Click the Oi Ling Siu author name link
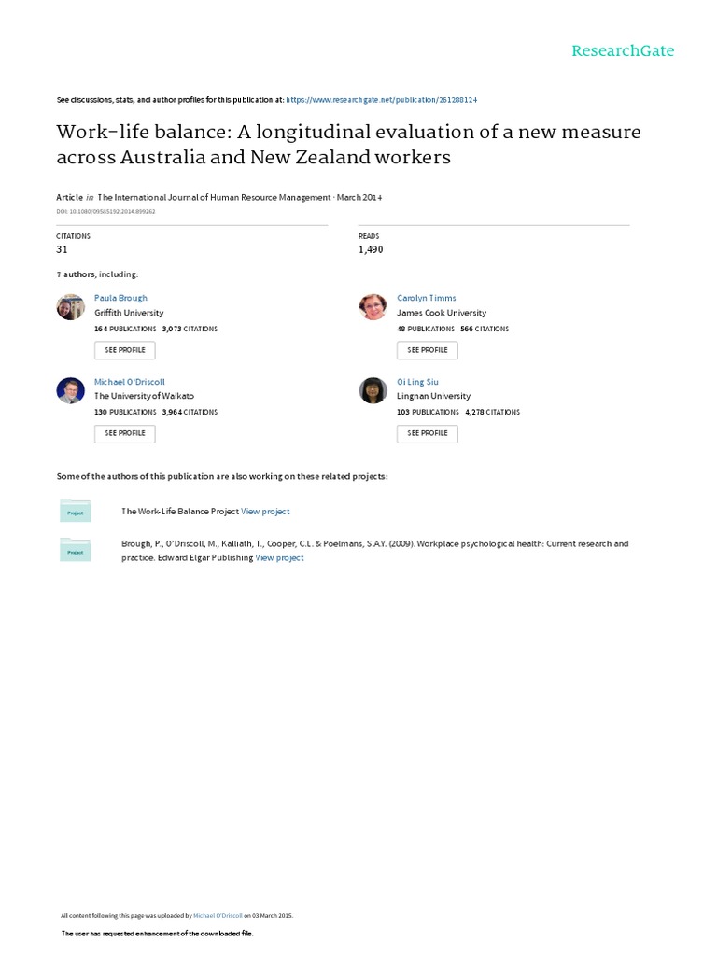The height and width of the screenshot is (956, 717). click(x=417, y=382)
